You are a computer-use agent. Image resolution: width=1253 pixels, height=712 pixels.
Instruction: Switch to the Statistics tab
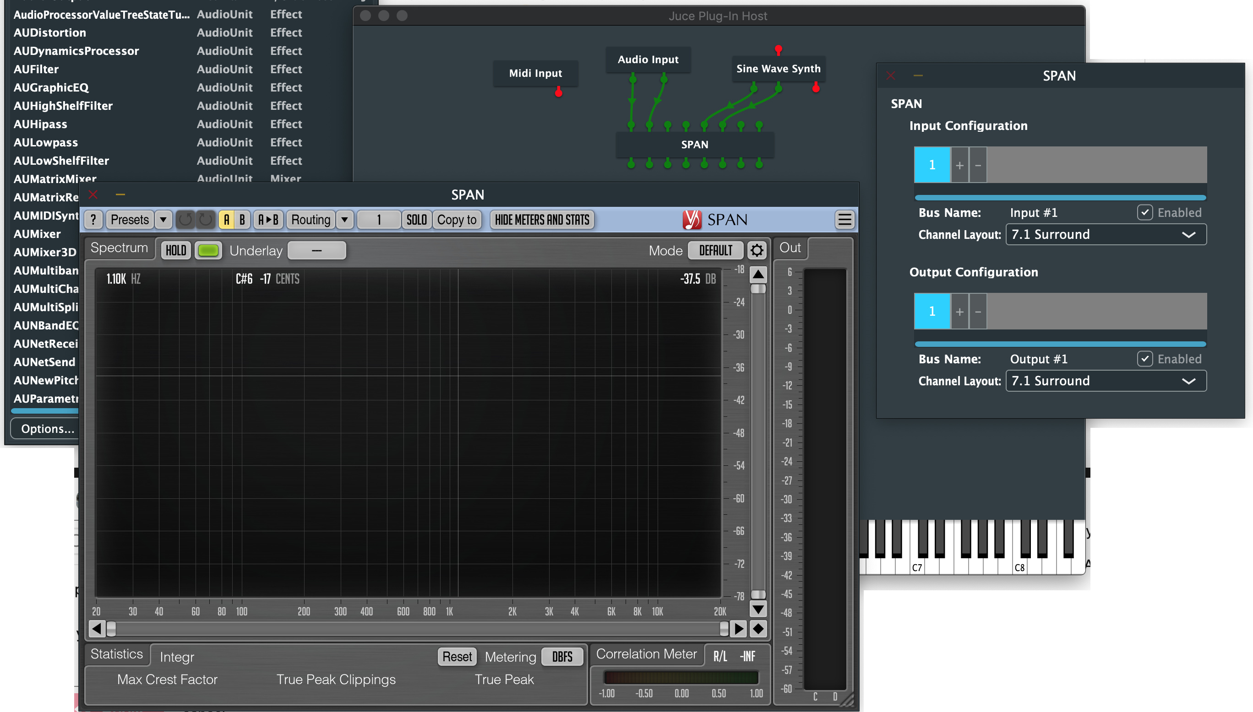(116, 654)
